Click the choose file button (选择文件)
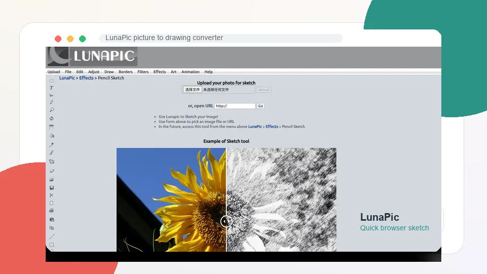Image resolution: width=487 pixels, height=274 pixels. pyautogui.click(x=192, y=90)
